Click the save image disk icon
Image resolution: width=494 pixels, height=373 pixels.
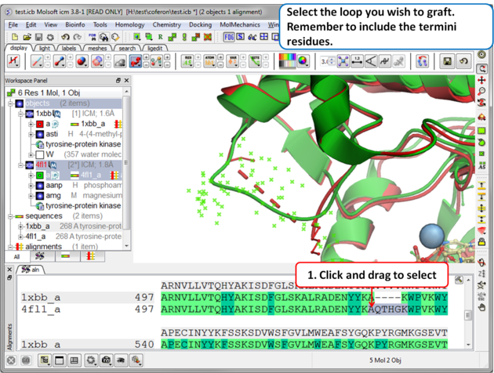(x=447, y=61)
